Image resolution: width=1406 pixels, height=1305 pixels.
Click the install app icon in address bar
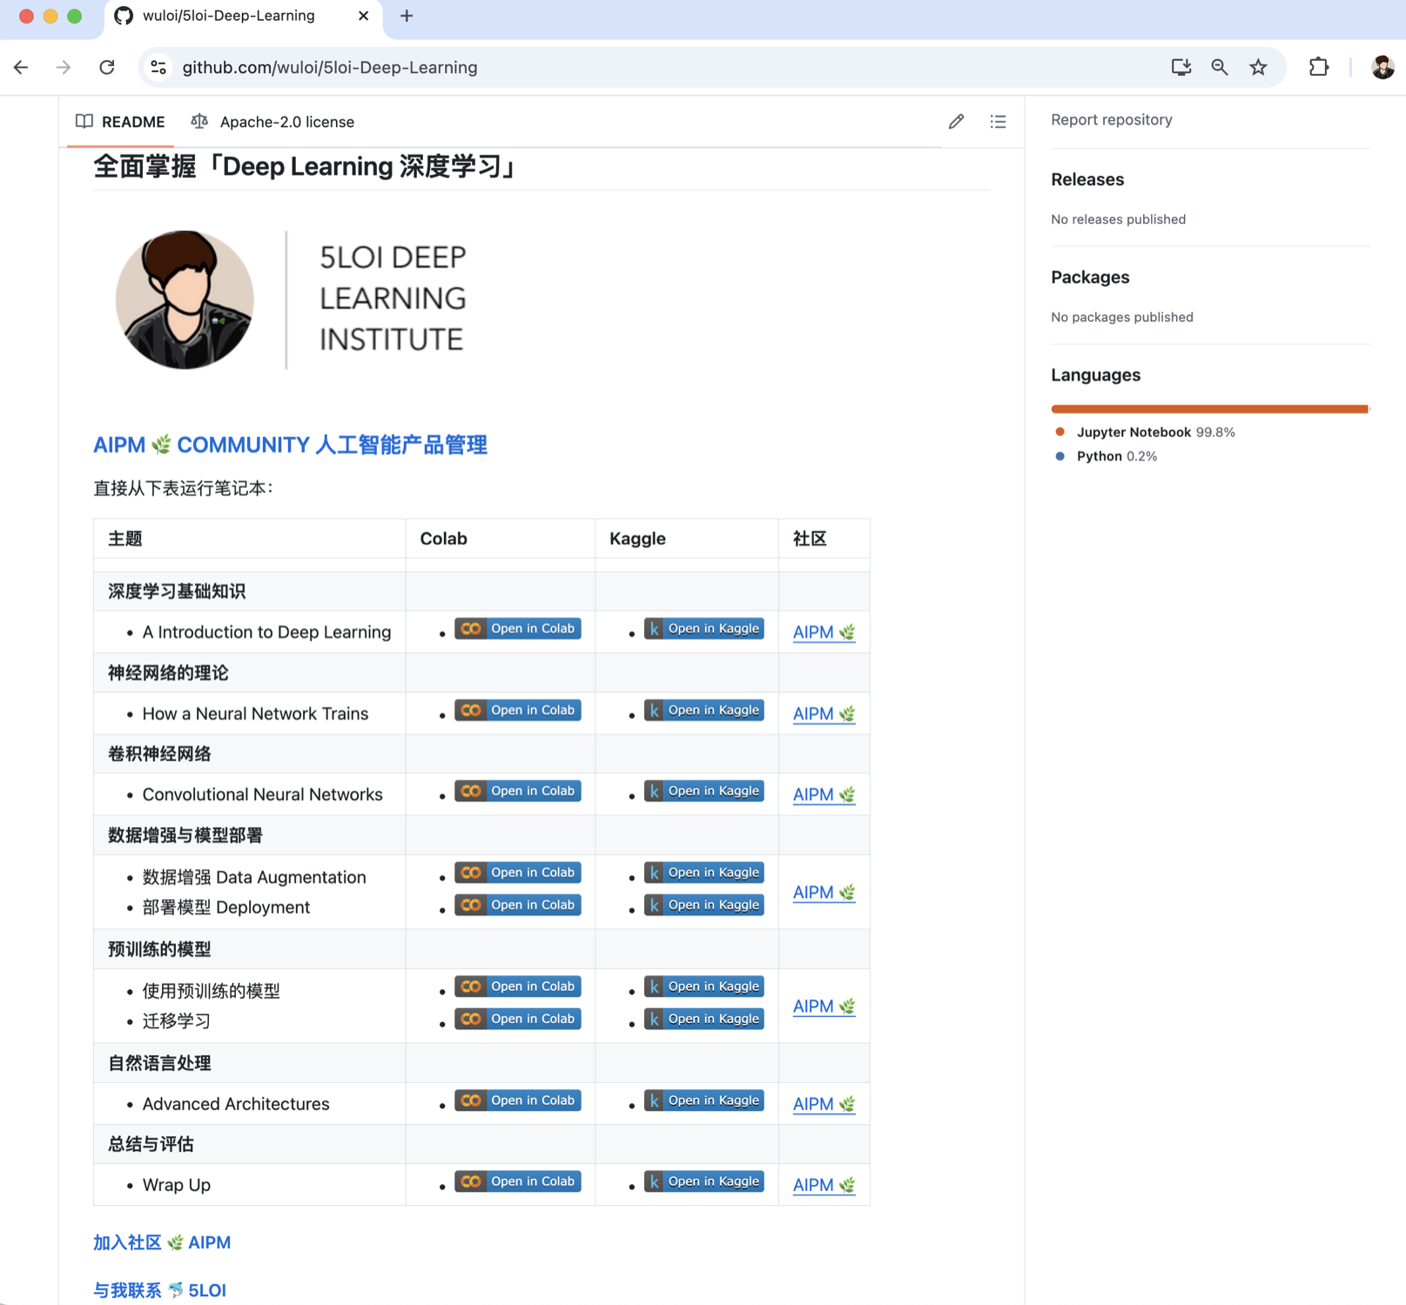[x=1181, y=67]
